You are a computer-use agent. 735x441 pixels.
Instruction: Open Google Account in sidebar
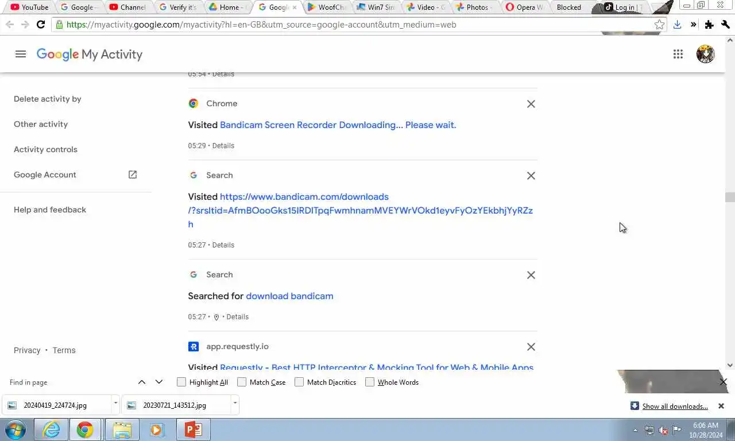coord(45,175)
